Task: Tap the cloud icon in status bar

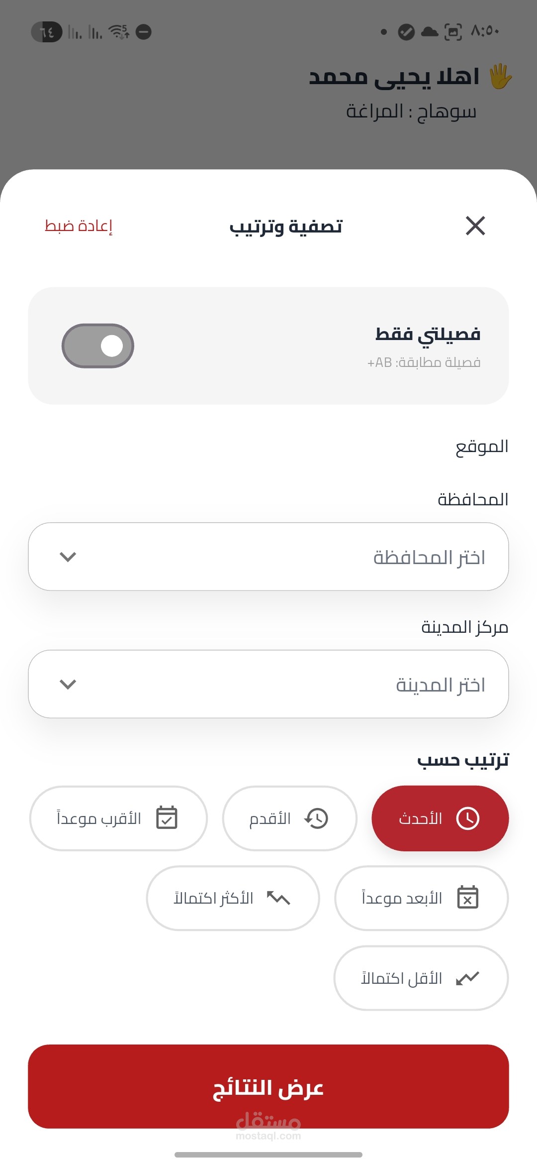Action: (430, 32)
